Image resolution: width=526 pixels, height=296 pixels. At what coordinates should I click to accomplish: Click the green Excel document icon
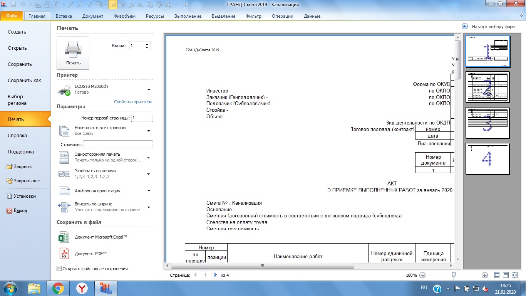64,237
